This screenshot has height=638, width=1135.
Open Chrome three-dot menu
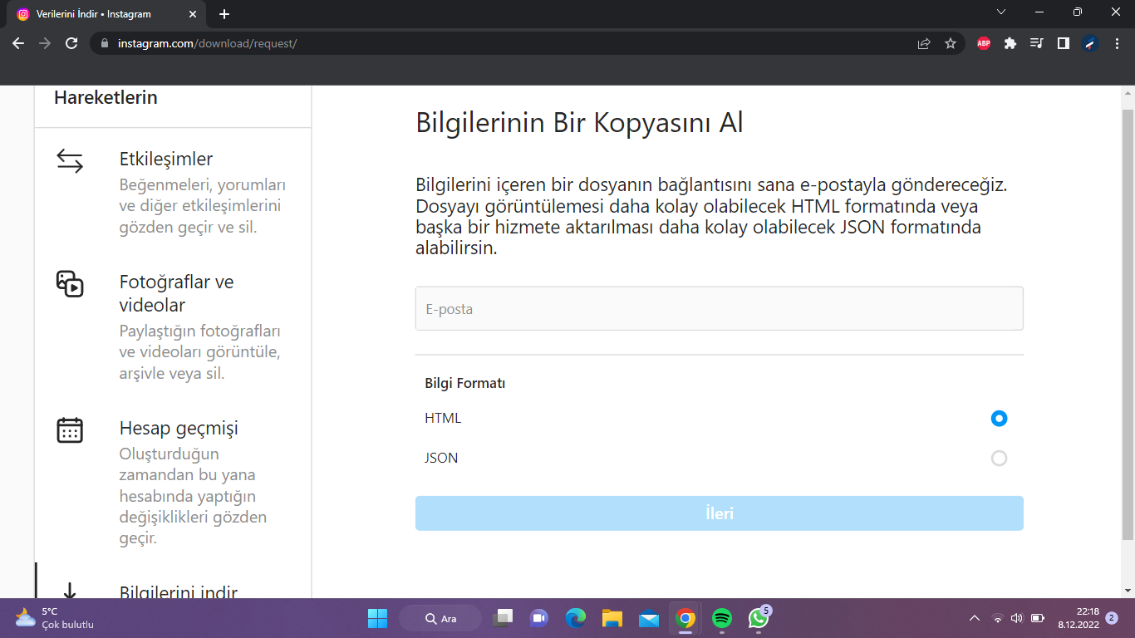pos(1117,43)
